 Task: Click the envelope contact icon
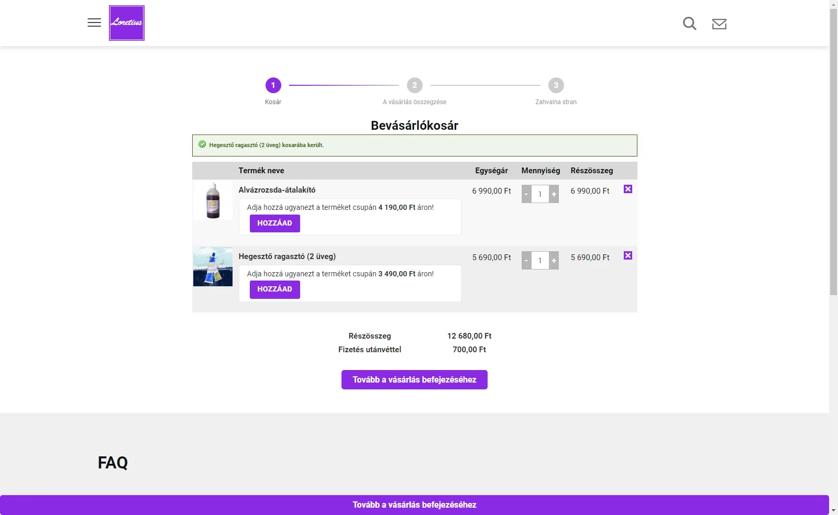719,24
